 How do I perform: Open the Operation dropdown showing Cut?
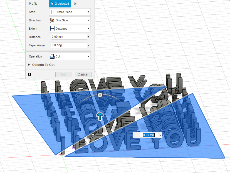point(88,56)
